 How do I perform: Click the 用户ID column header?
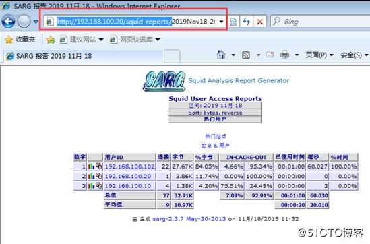pos(130,157)
